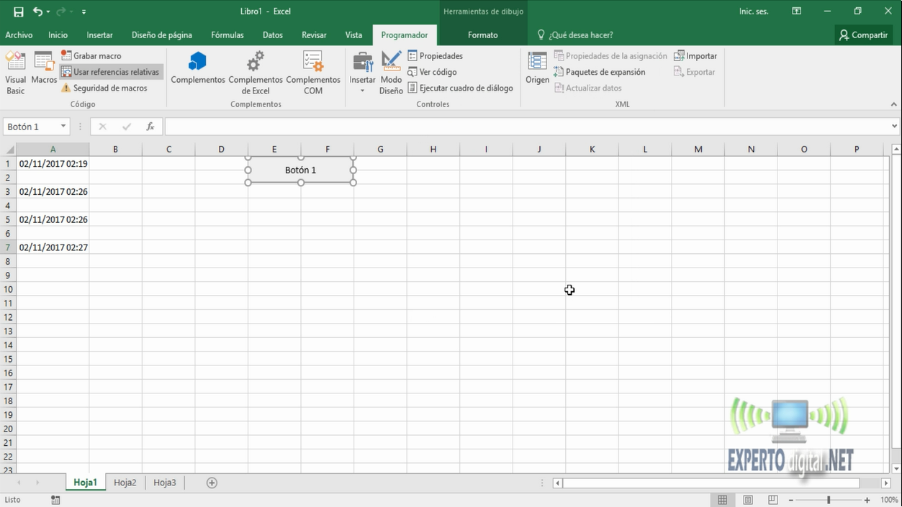The width and height of the screenshot is (902, 507).
Task: Click the formula bar input field
Action: [526, 127]
